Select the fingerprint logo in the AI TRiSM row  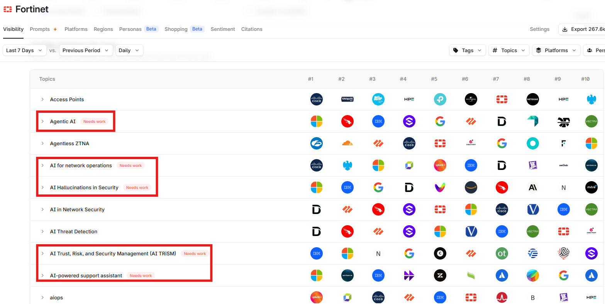(564, 253)
